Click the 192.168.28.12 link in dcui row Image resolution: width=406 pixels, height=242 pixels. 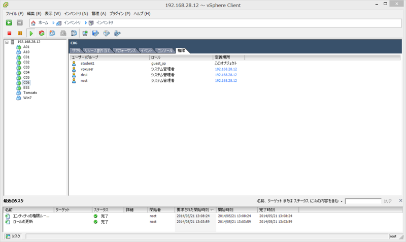[x=226, y=75]
